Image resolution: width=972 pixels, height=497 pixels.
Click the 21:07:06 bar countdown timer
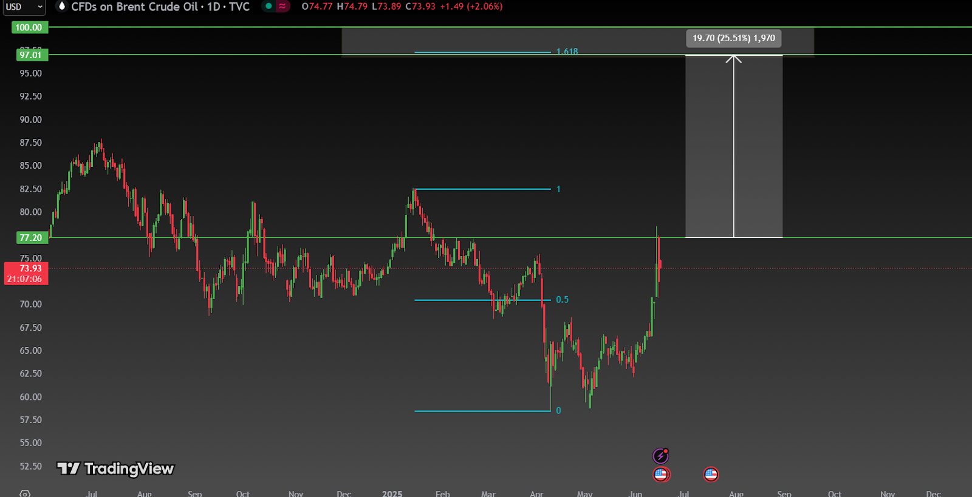(24, 279)
